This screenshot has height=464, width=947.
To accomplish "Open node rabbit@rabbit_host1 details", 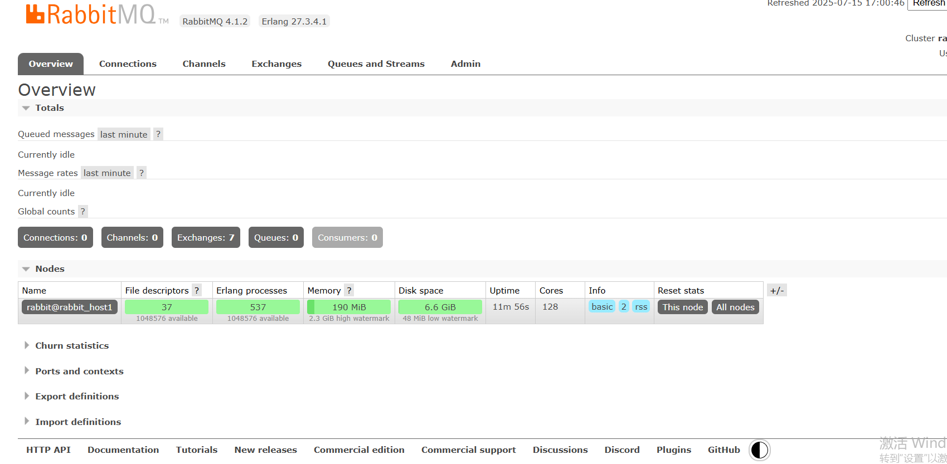I will point(70,307).
